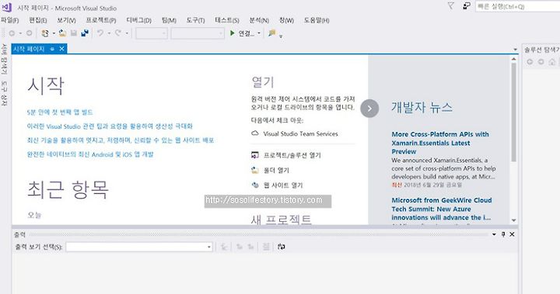Open the 출력 보기 선택 combo box

(139, 247)
